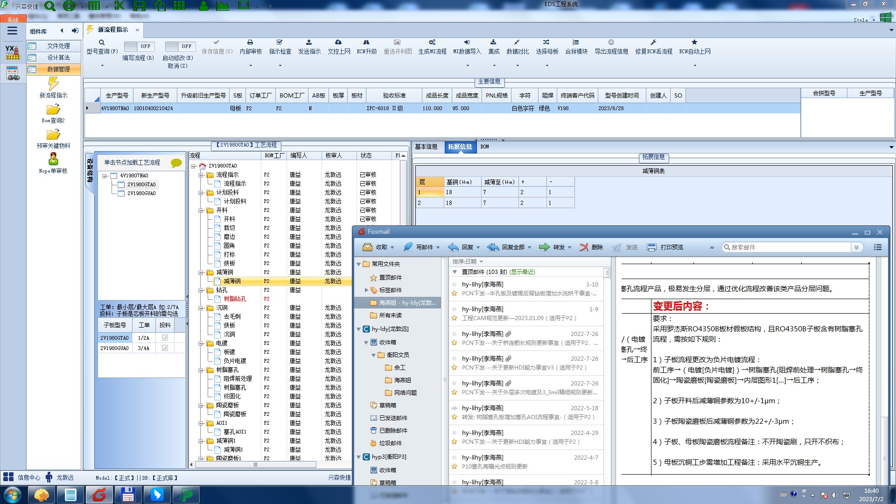896x504 pixels.
Task: Collapse the hy-ldy[龙敦远] mail account
Action: [x=359, y=329]
